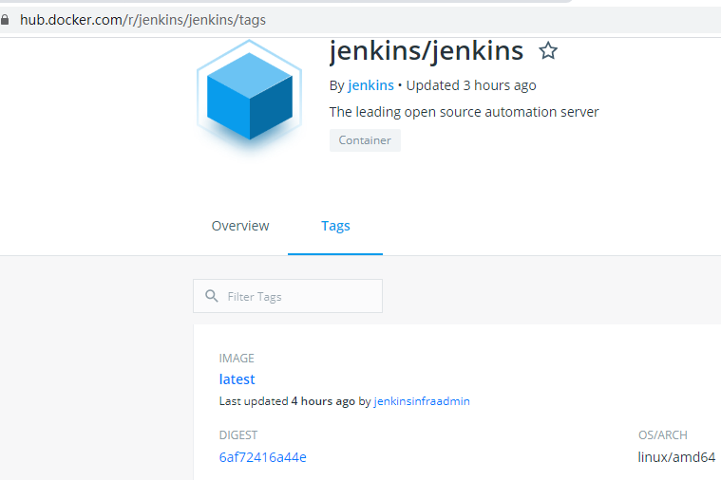Open the latest image tag link
The image size is (721, 480).
click(x=237, y=378)
